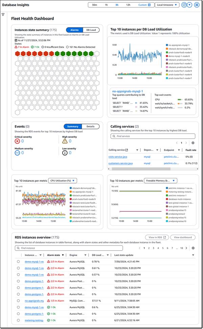Click the Critical severity X icon
The image size is (203, 329).
17,141
